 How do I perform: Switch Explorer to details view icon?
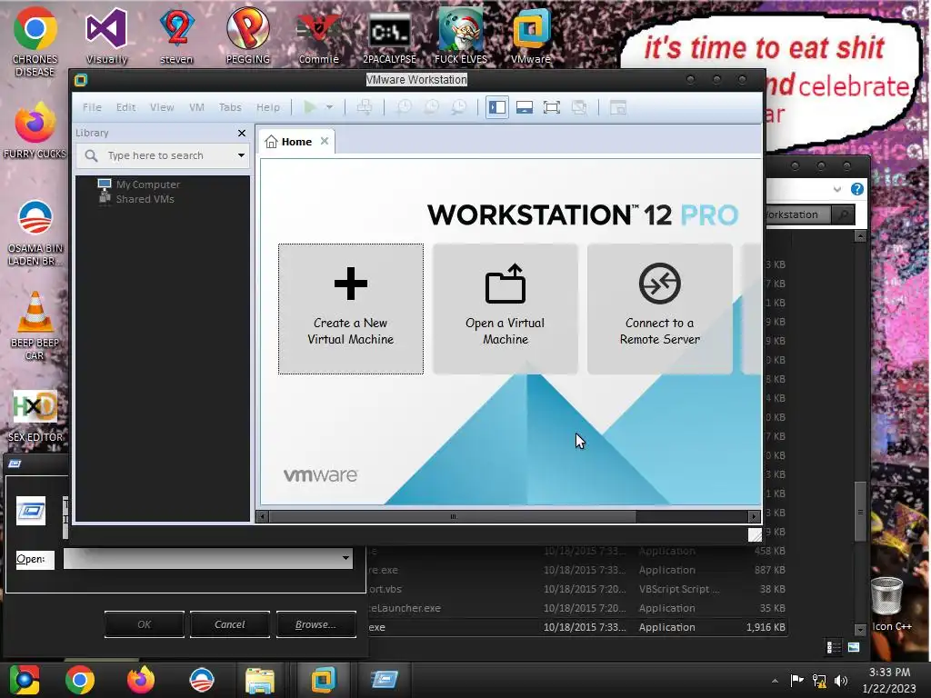[x=834, y=647]
